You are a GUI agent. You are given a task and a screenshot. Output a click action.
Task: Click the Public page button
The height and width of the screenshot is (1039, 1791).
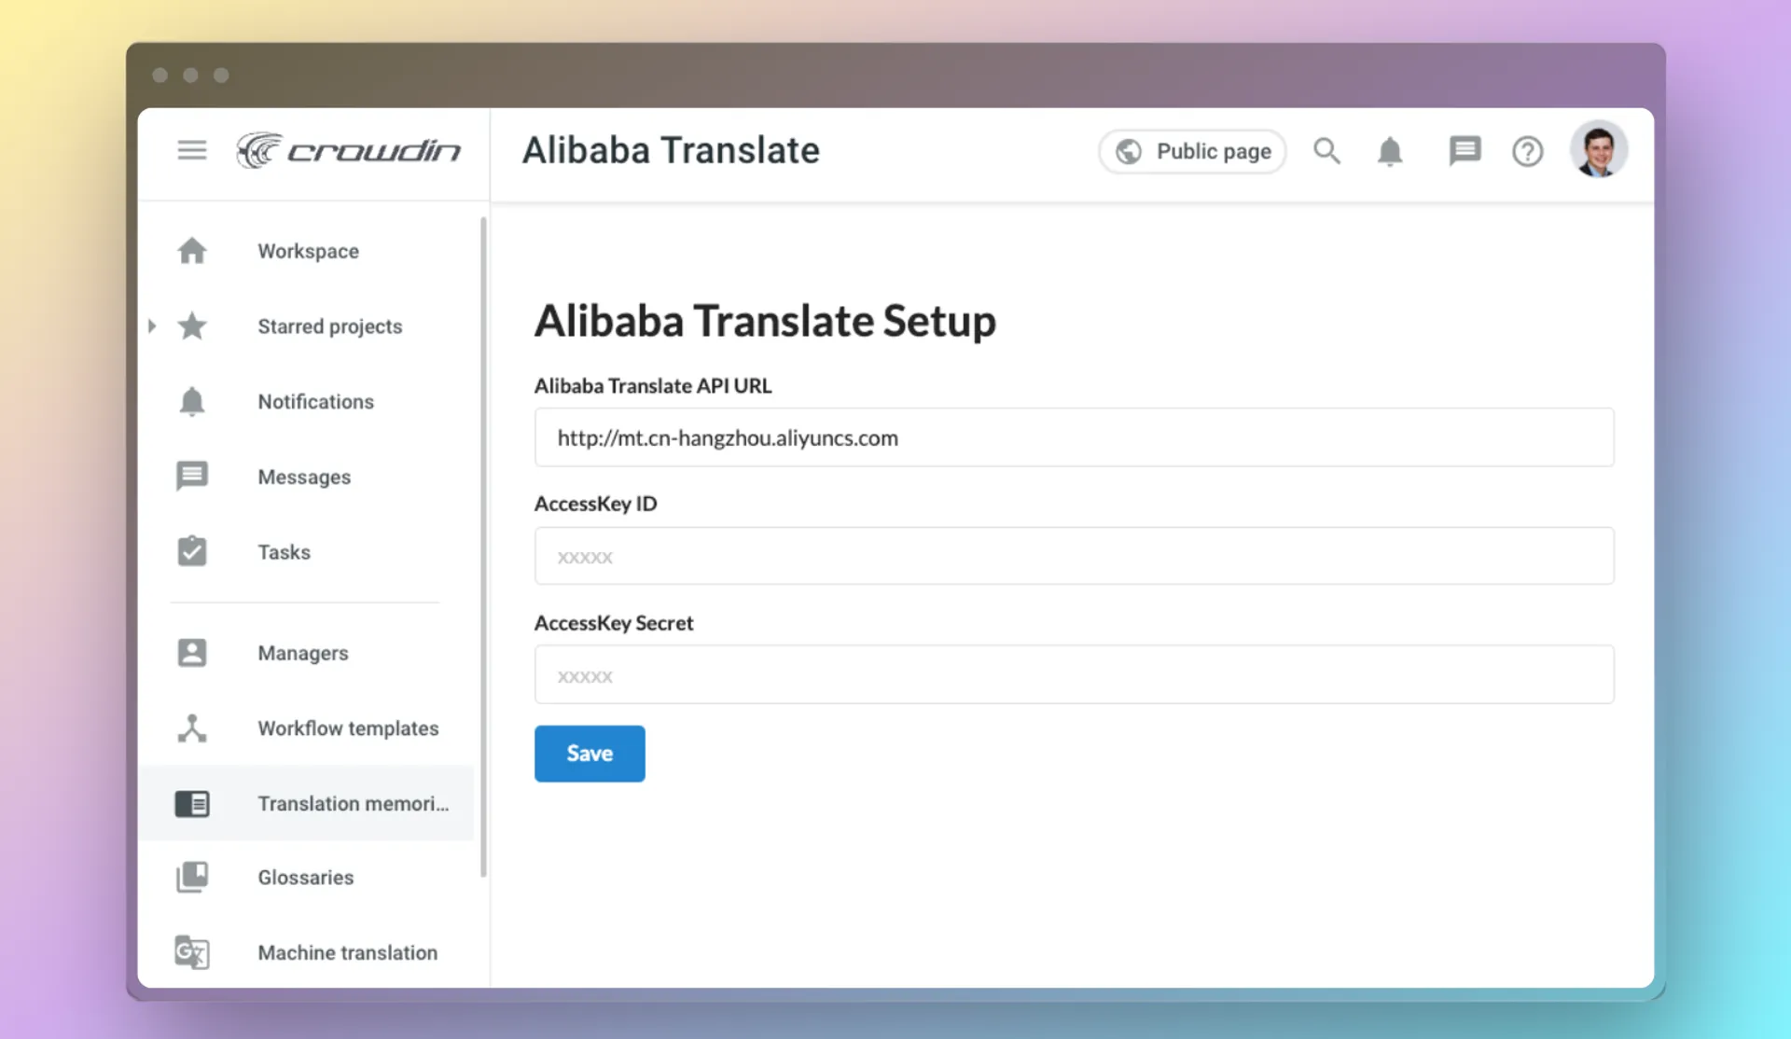pyautogui.click(x=1192, y=151)
